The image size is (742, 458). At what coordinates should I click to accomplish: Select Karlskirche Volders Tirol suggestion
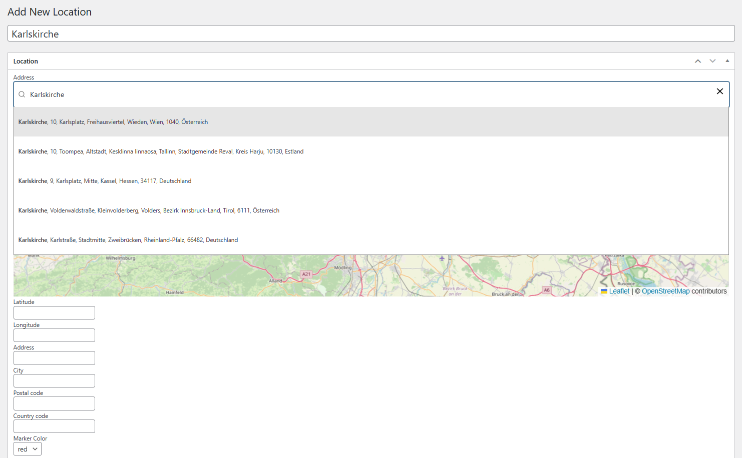(x=371, y=210)
